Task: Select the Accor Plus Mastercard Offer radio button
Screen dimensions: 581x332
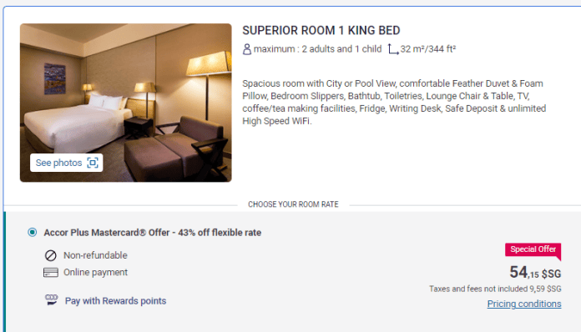Action: coord(33,233)
